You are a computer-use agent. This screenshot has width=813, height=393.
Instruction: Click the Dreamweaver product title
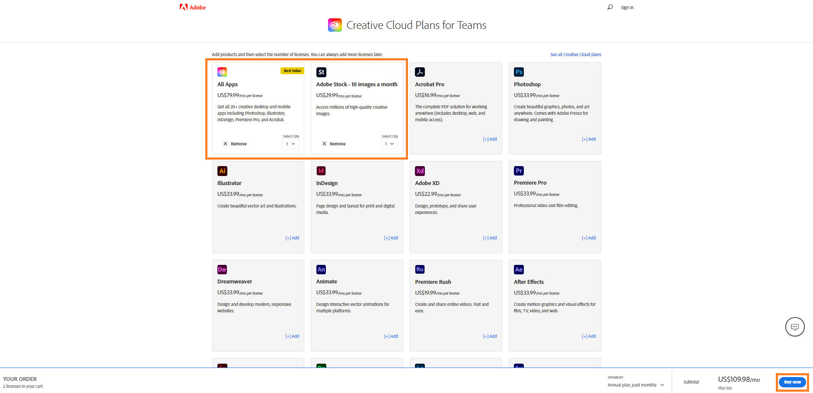click(235, 282)
